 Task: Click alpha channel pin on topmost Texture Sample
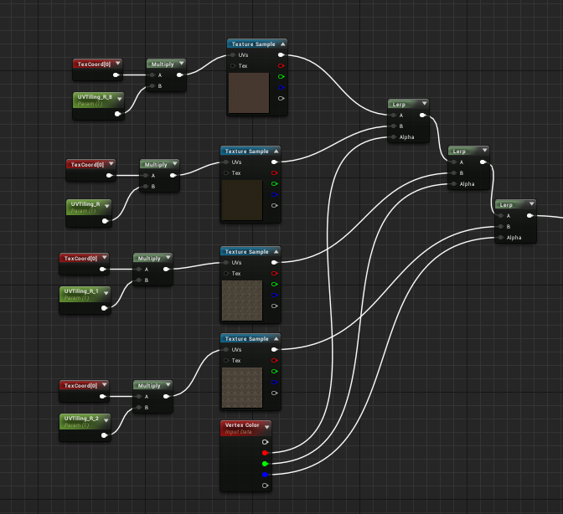coord(281,98)
